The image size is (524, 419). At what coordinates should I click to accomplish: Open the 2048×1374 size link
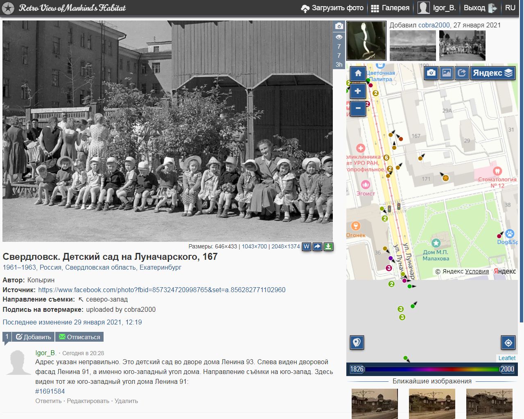(x=285, y=247)
